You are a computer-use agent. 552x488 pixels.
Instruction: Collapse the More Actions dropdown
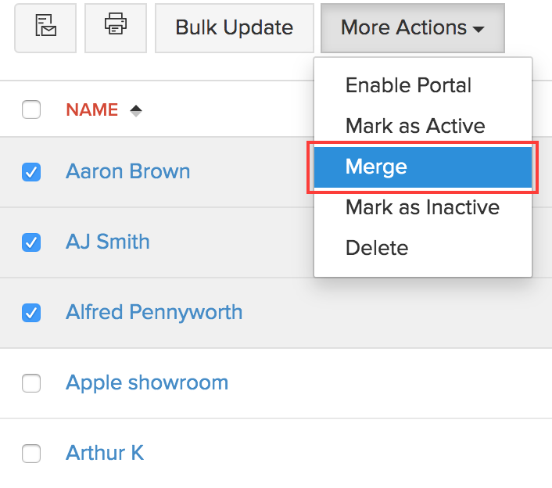[x=412, y=27]
